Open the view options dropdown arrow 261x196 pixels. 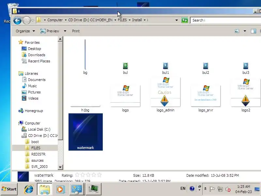click(x=245, y=31)
